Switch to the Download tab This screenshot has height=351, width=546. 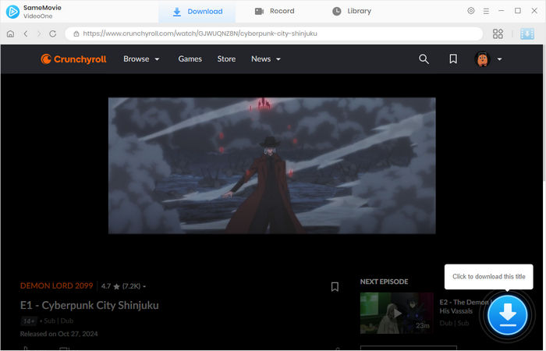197,12
